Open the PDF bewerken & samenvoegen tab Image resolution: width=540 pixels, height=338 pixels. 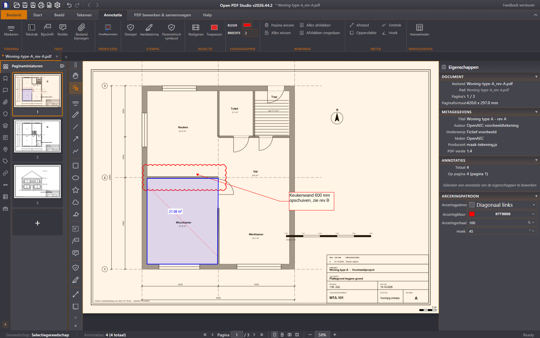coord(162,15)
